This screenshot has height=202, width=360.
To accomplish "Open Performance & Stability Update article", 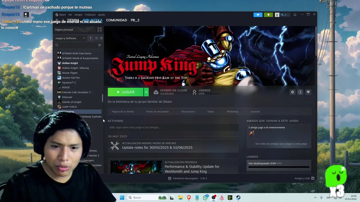I will pos(192,169).
